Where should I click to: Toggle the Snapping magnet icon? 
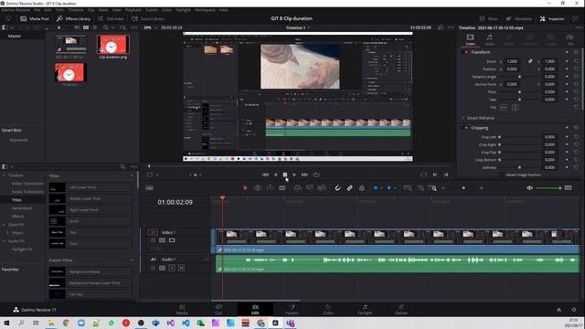(x=337, y=188)
